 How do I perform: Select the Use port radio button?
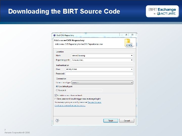pos(57,90)
